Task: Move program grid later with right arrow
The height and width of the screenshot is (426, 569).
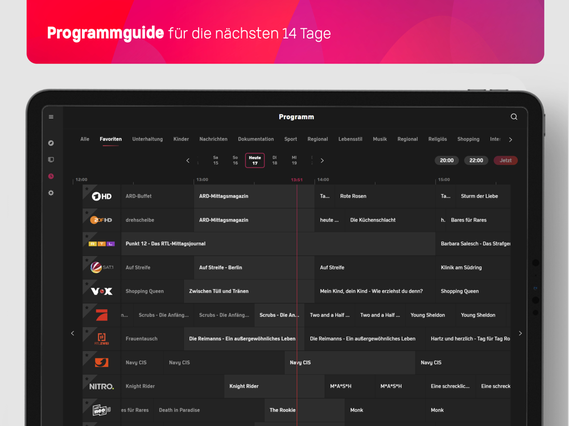Action: [x=520, y=333]
